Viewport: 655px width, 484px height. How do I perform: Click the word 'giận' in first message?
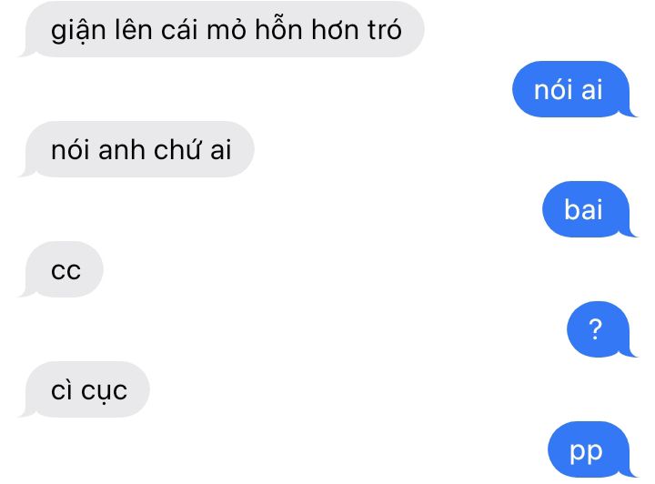(x=78, y=31)
